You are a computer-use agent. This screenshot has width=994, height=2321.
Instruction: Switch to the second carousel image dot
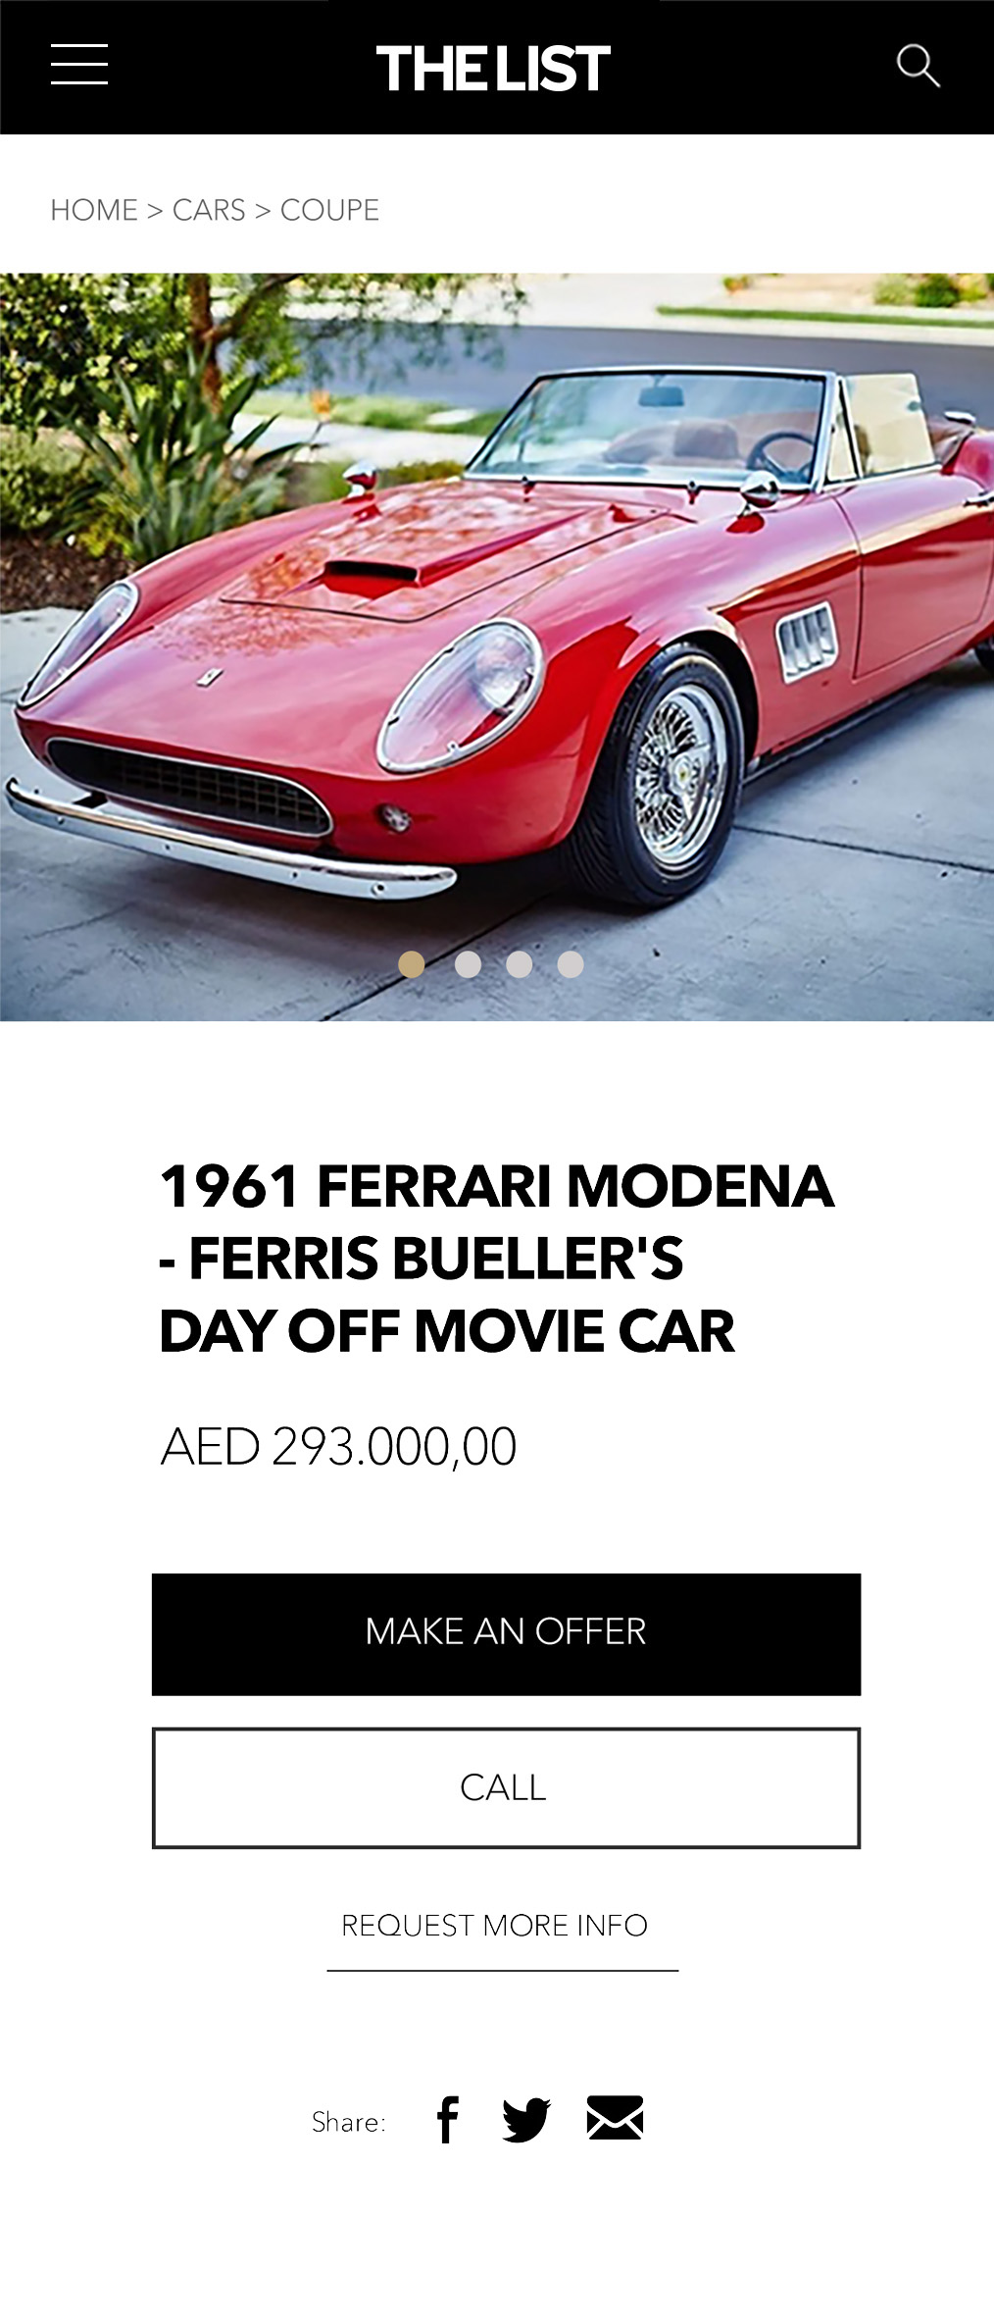click(x=469, y=964)
